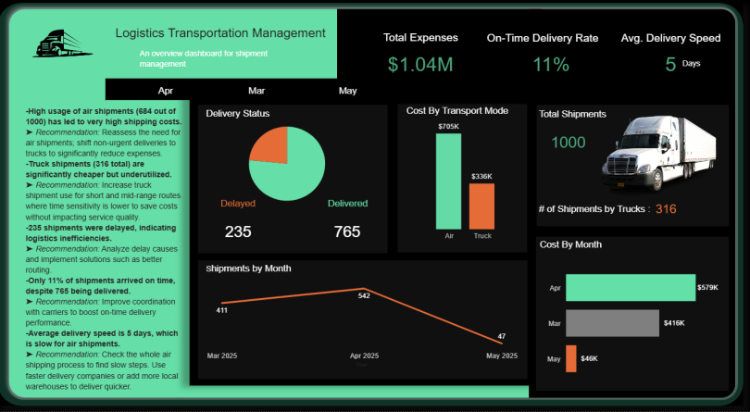The image size is (750, 412).
Task: Click the gray Mar bar in Cost By Month
Action: click(612, 323)
